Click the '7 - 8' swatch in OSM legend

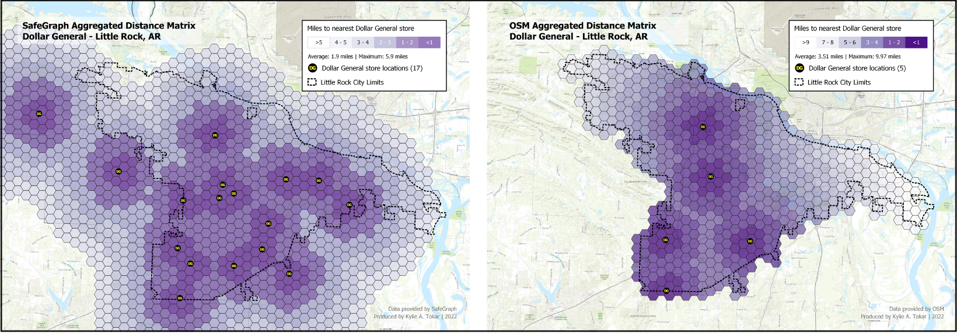(x=828, y=43)
